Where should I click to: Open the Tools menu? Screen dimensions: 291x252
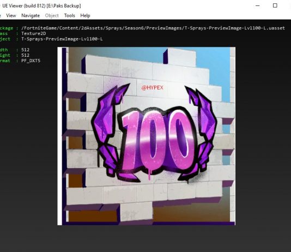(x=70, y=16)
